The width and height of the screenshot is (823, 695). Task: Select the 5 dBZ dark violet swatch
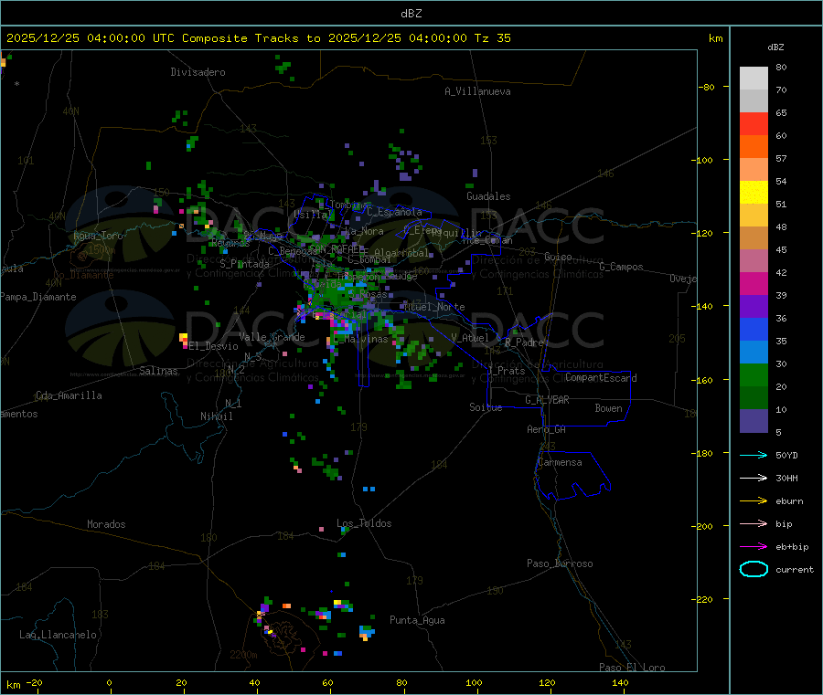[x=754, y=421]
